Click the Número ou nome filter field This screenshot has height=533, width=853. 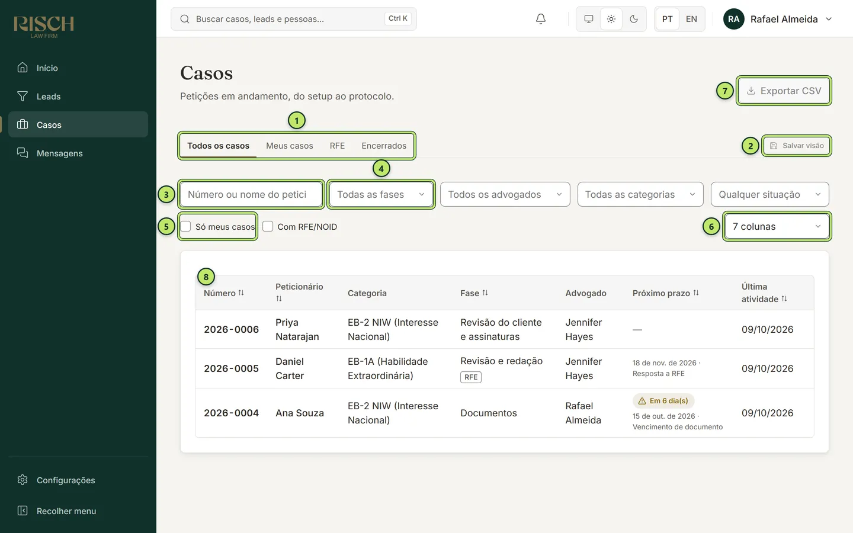[251, 194]
